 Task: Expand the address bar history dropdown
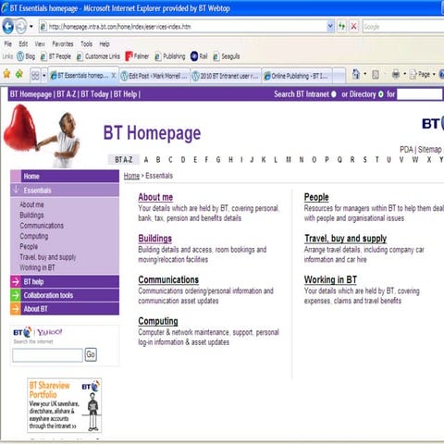tap(330, 27)
